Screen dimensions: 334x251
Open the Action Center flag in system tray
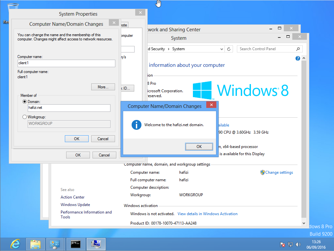(282, 244)
